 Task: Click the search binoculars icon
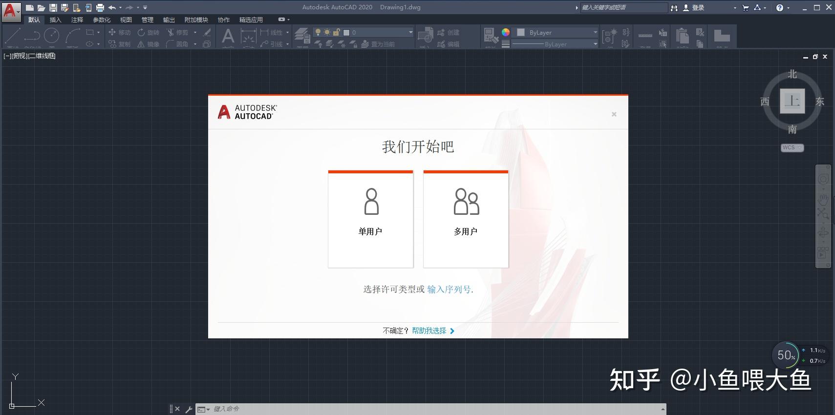click(674, 8)
